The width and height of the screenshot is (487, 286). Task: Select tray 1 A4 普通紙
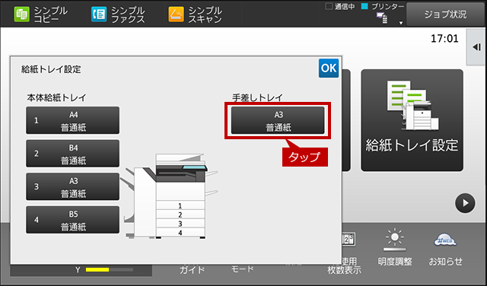[x=73, y=120]
